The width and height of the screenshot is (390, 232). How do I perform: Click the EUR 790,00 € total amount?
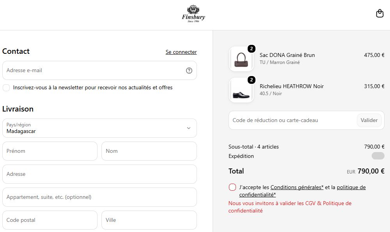(366, 171)
